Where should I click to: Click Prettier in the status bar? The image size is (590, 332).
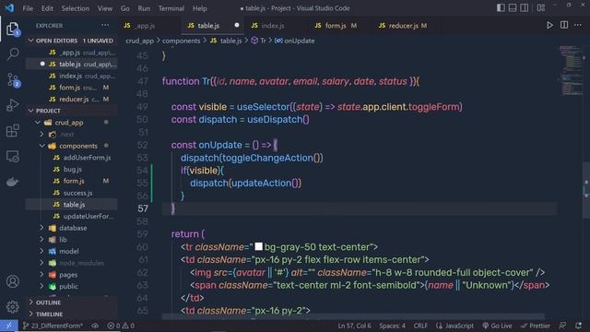[536, 326]
